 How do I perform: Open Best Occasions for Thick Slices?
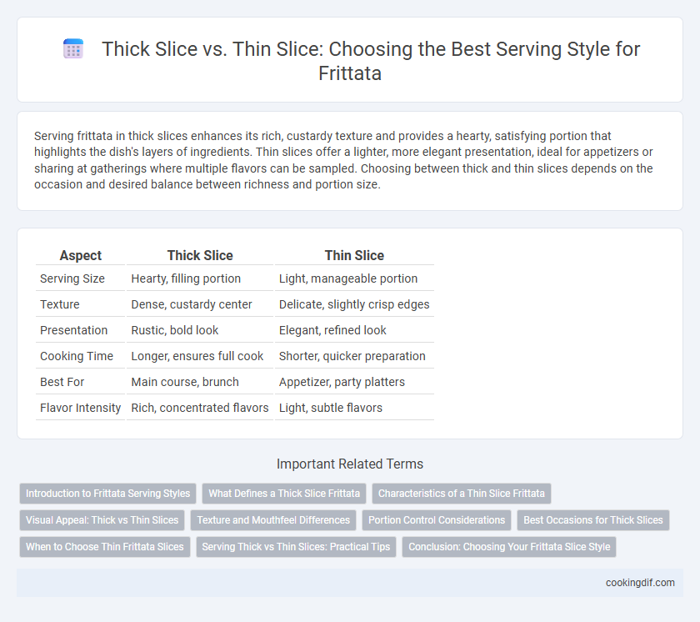(x=592, y=520)
